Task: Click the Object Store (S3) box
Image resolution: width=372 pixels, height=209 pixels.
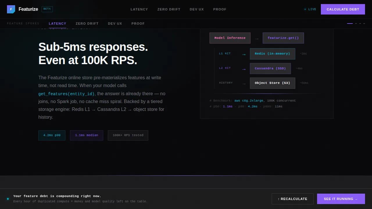Action: click(x=273, y=83)
